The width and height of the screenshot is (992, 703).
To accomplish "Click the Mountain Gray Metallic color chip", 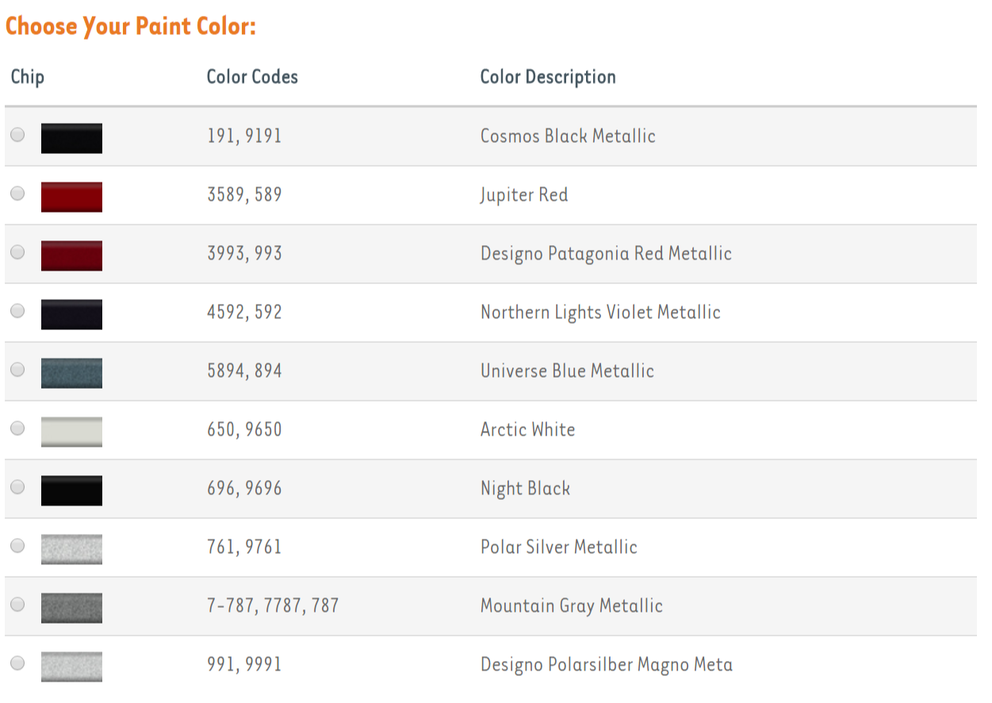I will click(x=71, y=608).
